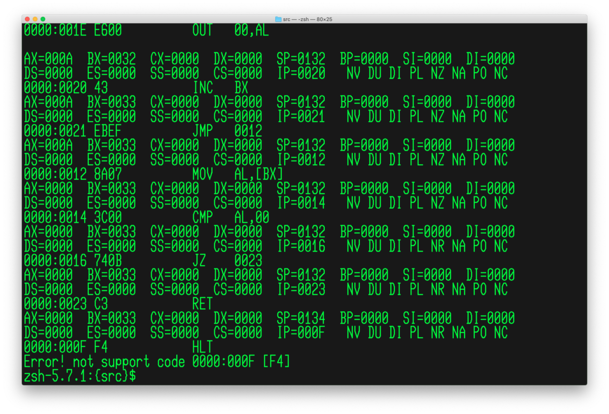Click the "CMP AL,00" instruction
The height and width of the screenshot is (414, 609).
pos(230,218)
